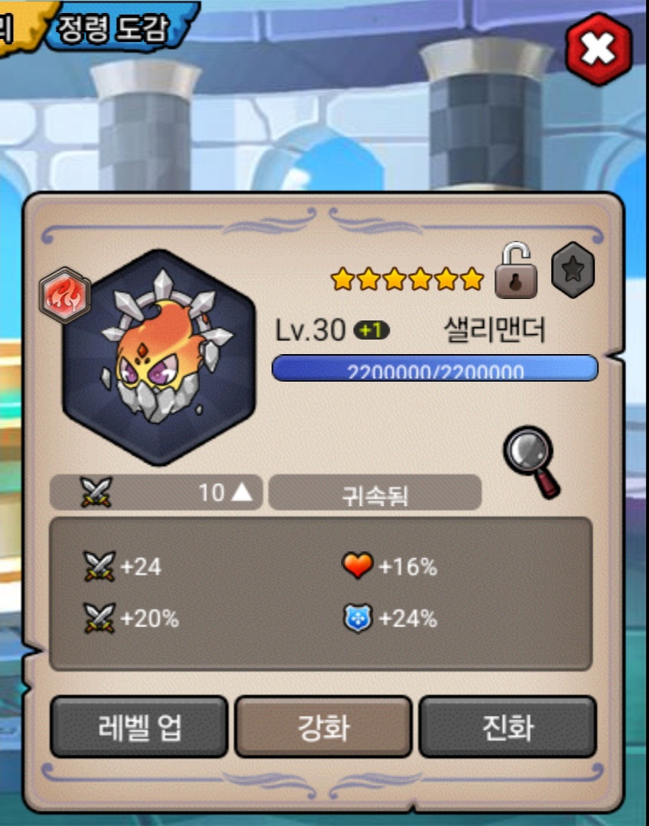Select the Salamander spirit portrait

tap(159, 357)
